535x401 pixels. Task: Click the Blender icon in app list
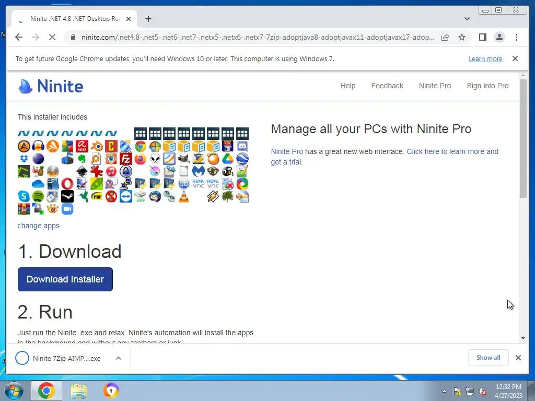(x=97, y=146)
